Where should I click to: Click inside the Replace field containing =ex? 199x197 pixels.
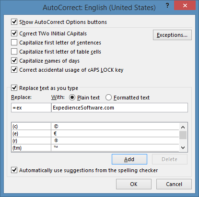(x=31, y=108)
